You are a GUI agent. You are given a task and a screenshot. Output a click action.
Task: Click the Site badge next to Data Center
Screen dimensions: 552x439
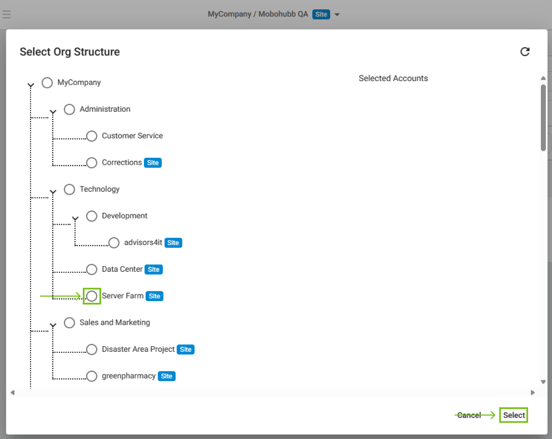coord(154,269)
